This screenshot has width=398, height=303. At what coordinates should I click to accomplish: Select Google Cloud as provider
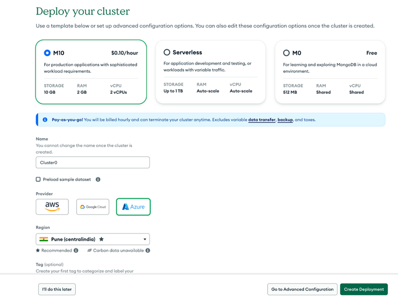pyautogui.click(x=93, y=207)
